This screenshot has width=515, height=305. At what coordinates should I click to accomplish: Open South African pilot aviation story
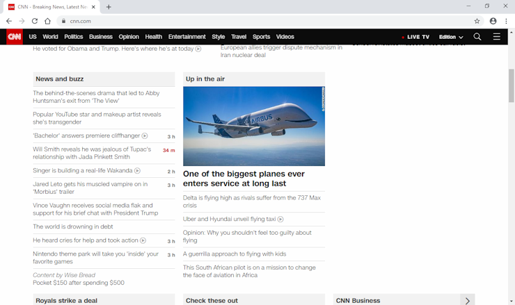click(x=249, y=271)
